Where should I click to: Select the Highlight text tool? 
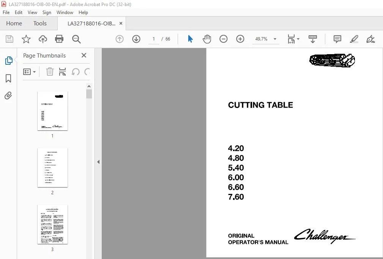click(354, 39)
